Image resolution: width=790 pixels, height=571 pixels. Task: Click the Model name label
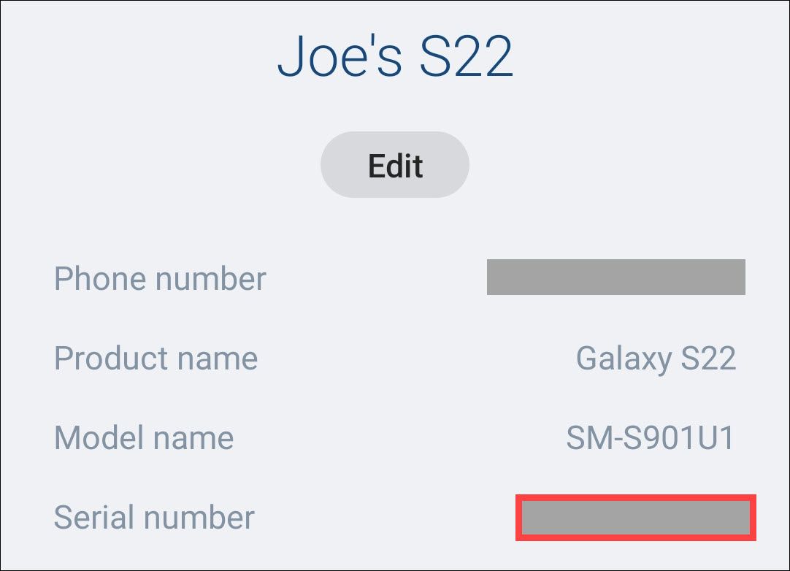tap(143, 437)
